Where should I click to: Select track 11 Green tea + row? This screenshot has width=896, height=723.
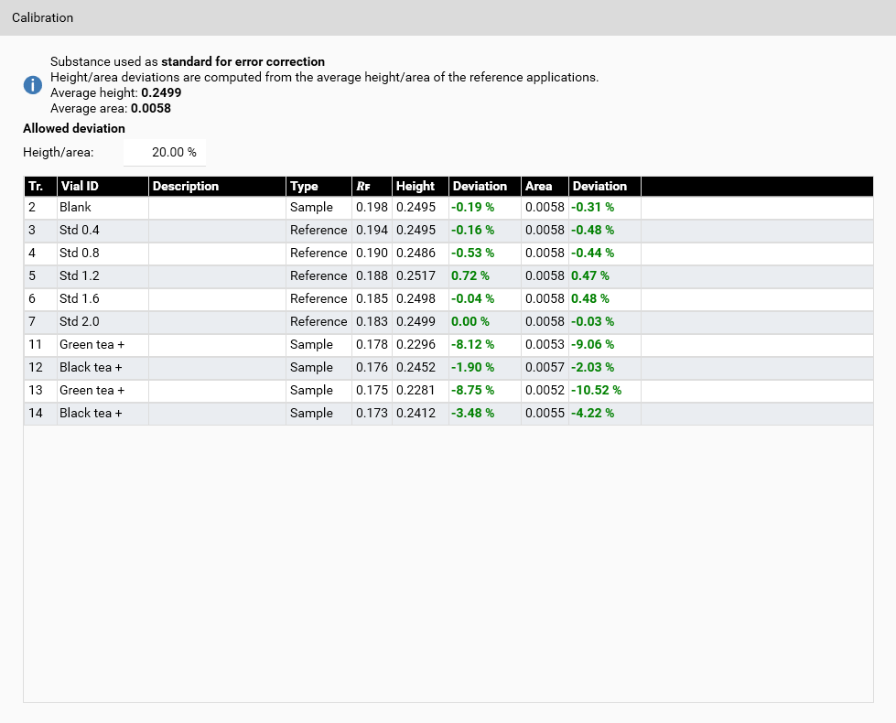click(x=91, y=344)
